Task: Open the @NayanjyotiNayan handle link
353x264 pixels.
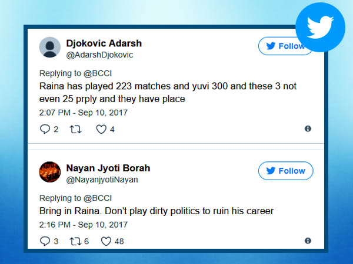Action: (x=102, y=180)
